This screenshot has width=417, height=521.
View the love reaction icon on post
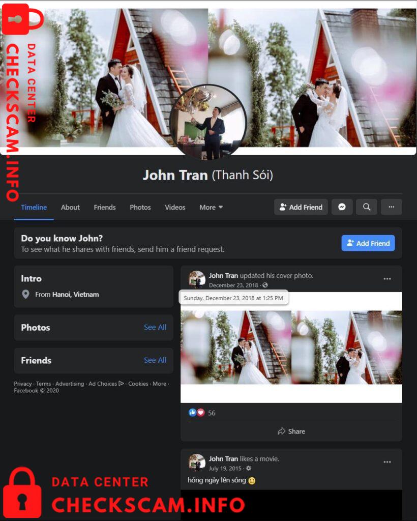tap(200, 413)
